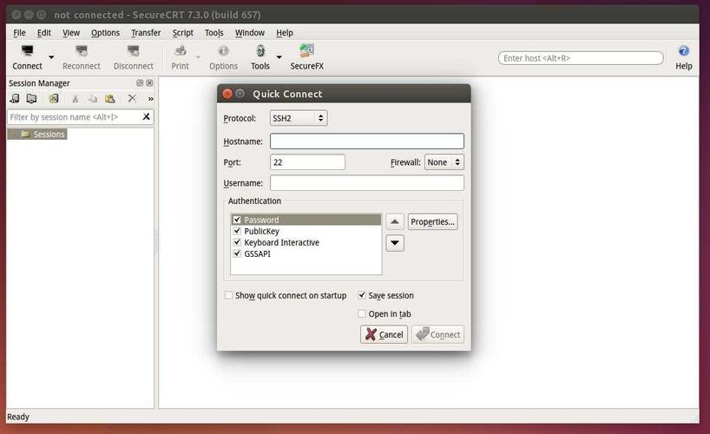Viewport: 710px width, 434px height.
Task: Open the Tools menu in menu bar
Action: [214, 33]
